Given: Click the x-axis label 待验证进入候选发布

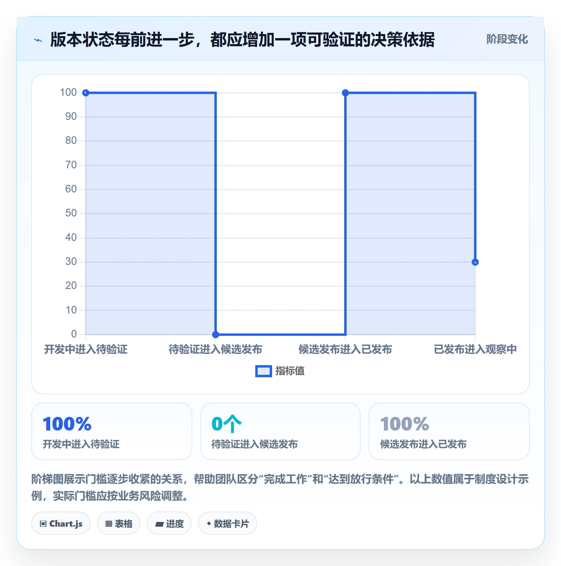Looking at the screenshot, I should coord(216,350).
